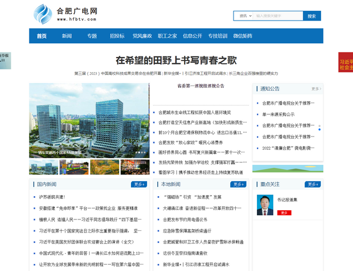Screen dimensions: 353x271
Task: Click the landscape banner below 通知公告
Action: pyautogui.click(x=288, y=169)
